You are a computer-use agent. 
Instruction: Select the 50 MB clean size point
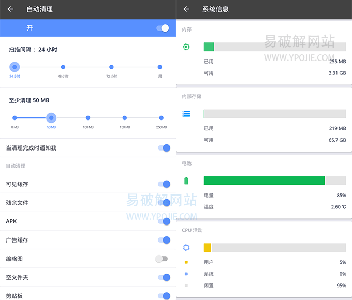pyautogui.click(x=51, y=118)
